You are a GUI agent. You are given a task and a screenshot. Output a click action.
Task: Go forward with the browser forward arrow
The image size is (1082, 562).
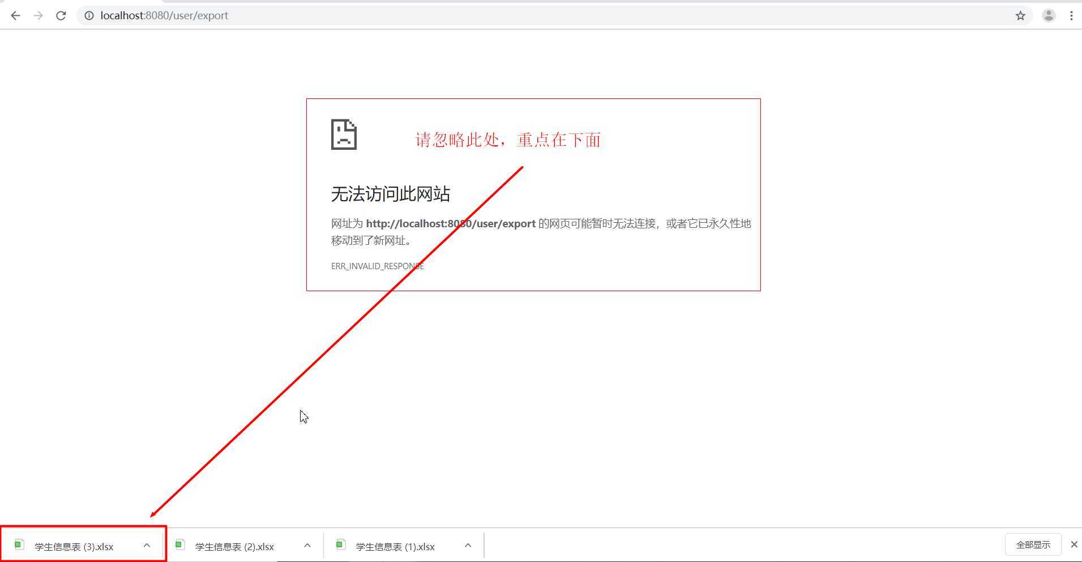point(38,16)
